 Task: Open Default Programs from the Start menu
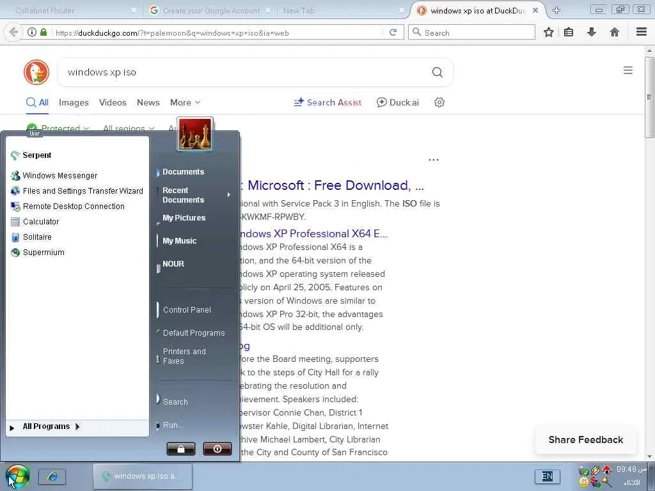193,332
